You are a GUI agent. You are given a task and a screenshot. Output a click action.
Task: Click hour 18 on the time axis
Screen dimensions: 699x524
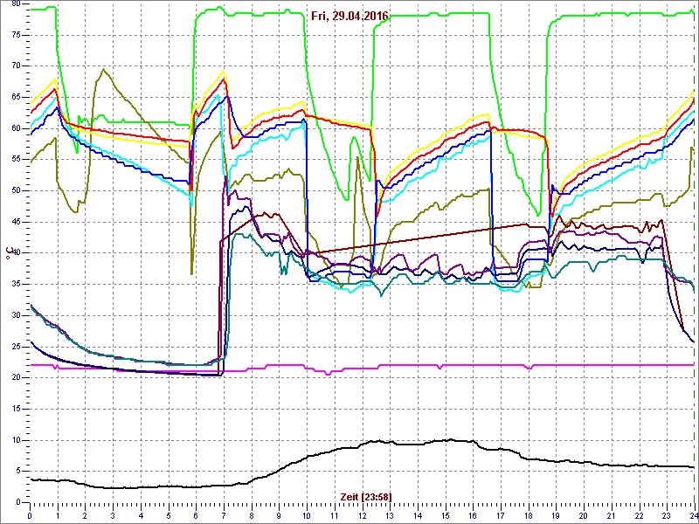tap(529, 514)
